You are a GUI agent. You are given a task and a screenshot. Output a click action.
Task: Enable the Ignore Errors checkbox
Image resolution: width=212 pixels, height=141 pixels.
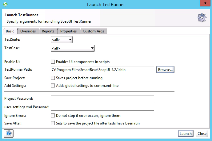53,116
